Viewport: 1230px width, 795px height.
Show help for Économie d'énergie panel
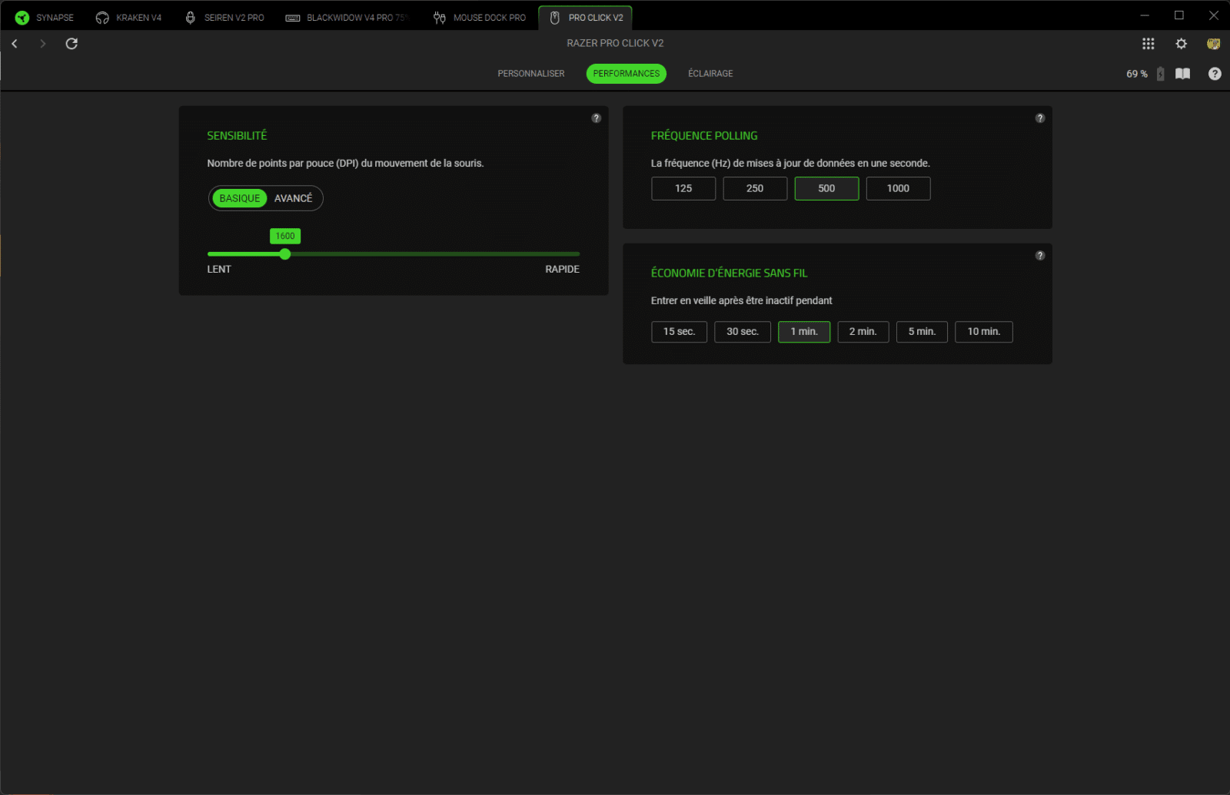pyautogui.click(x=1040, y=256)
